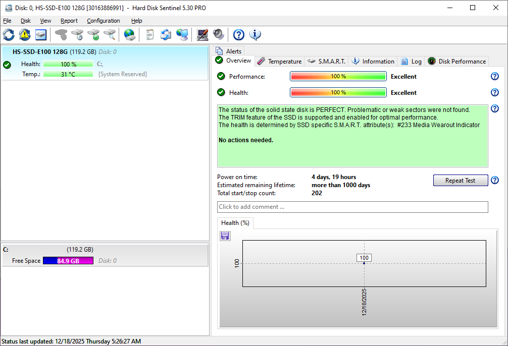The image size is (508, 346).
Task: Click the globe with disk toolbar icon
Action: pos(130,35)
